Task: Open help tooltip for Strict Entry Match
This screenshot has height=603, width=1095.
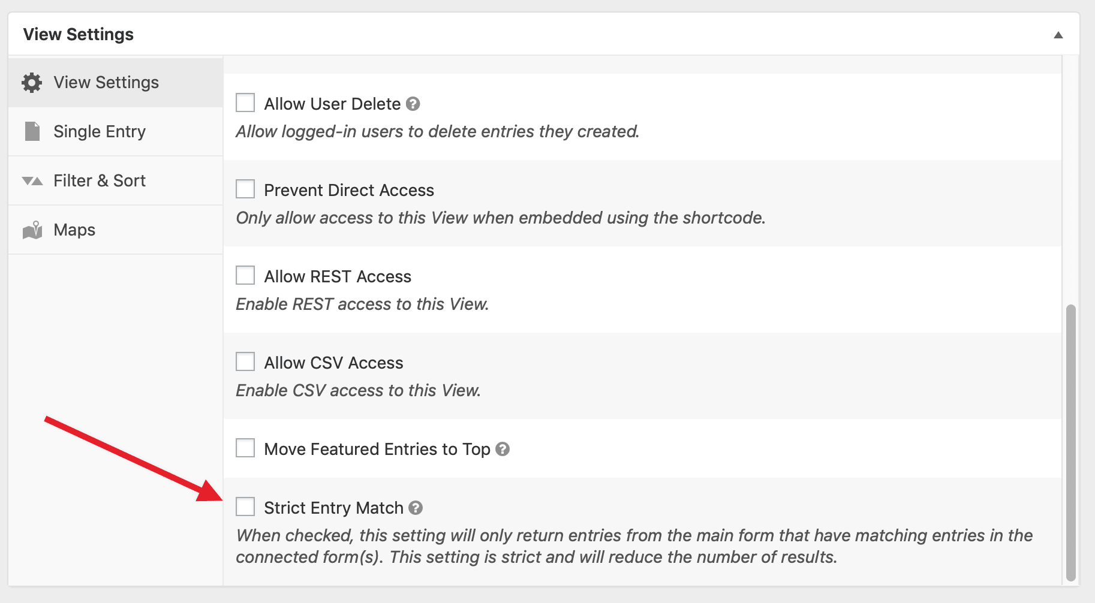Action: [x=416, y=508]
